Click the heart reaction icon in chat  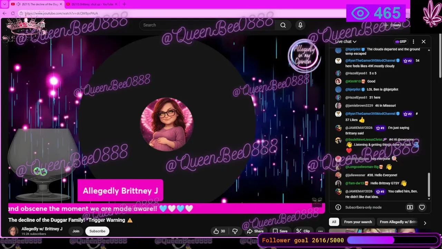(422, 207)
